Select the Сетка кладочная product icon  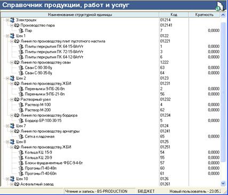(x=21, y=136)
